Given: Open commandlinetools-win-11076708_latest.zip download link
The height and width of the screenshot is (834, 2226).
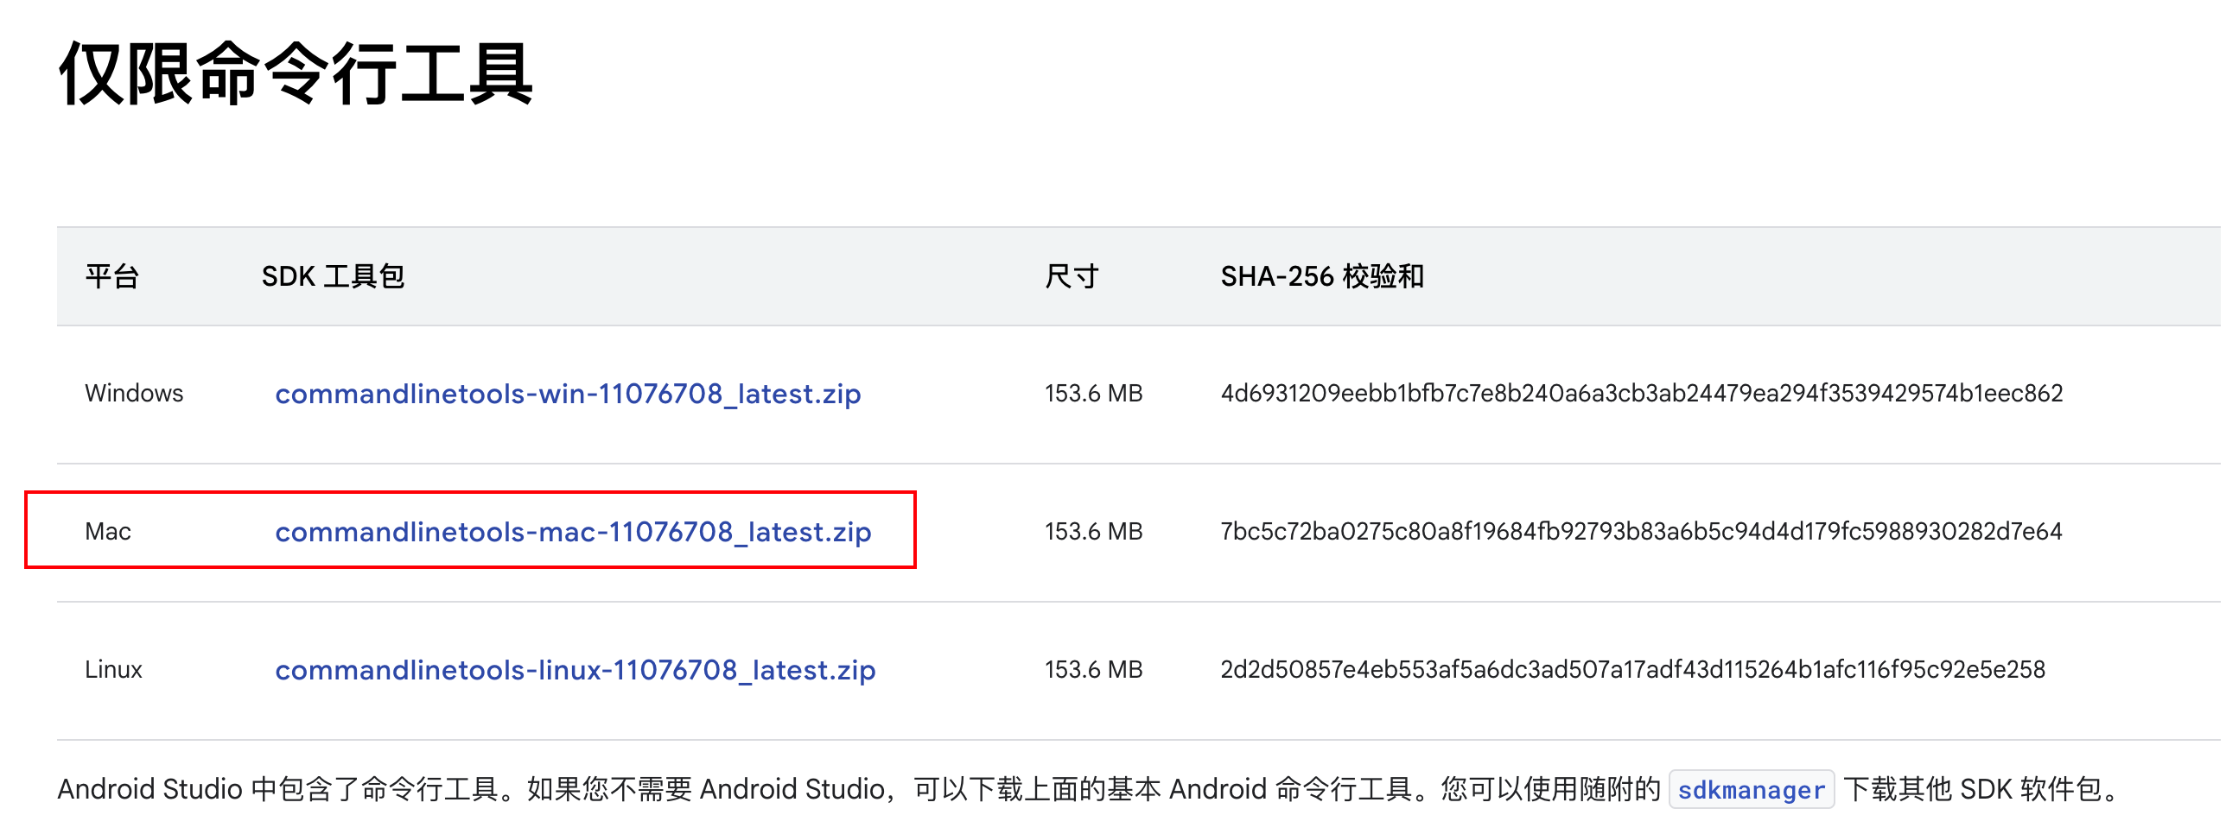Looking at the screenshot, I should coord(568,394).
